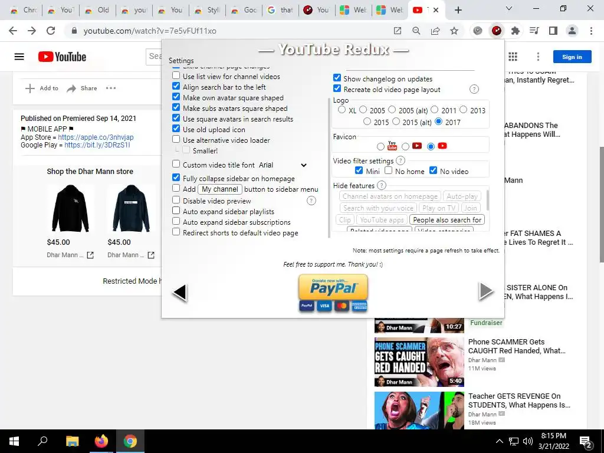Bookmark this page with the star icon
Screen dimensions: 604x453
[454, 31]
